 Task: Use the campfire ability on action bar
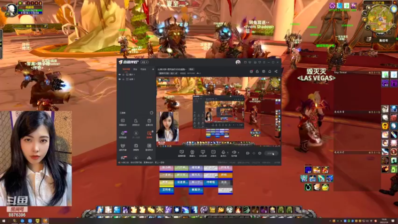pos(238,210)
